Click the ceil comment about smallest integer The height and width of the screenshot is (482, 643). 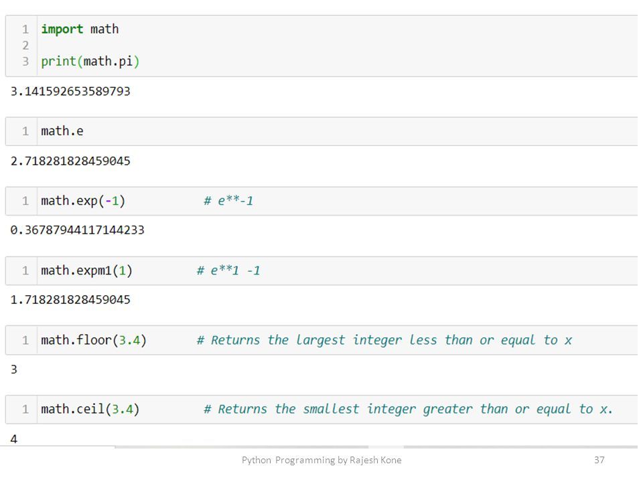[408, 409]
